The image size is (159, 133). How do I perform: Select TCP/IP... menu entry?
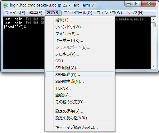pyautogui.click(x=79, y=88)
